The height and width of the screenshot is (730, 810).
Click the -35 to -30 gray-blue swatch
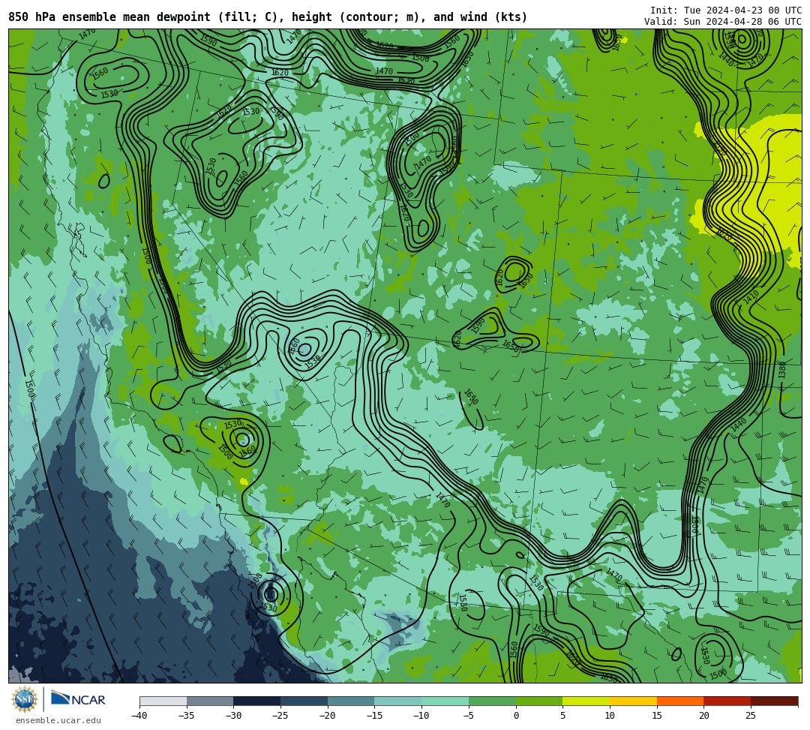click(x=210, y=701)
